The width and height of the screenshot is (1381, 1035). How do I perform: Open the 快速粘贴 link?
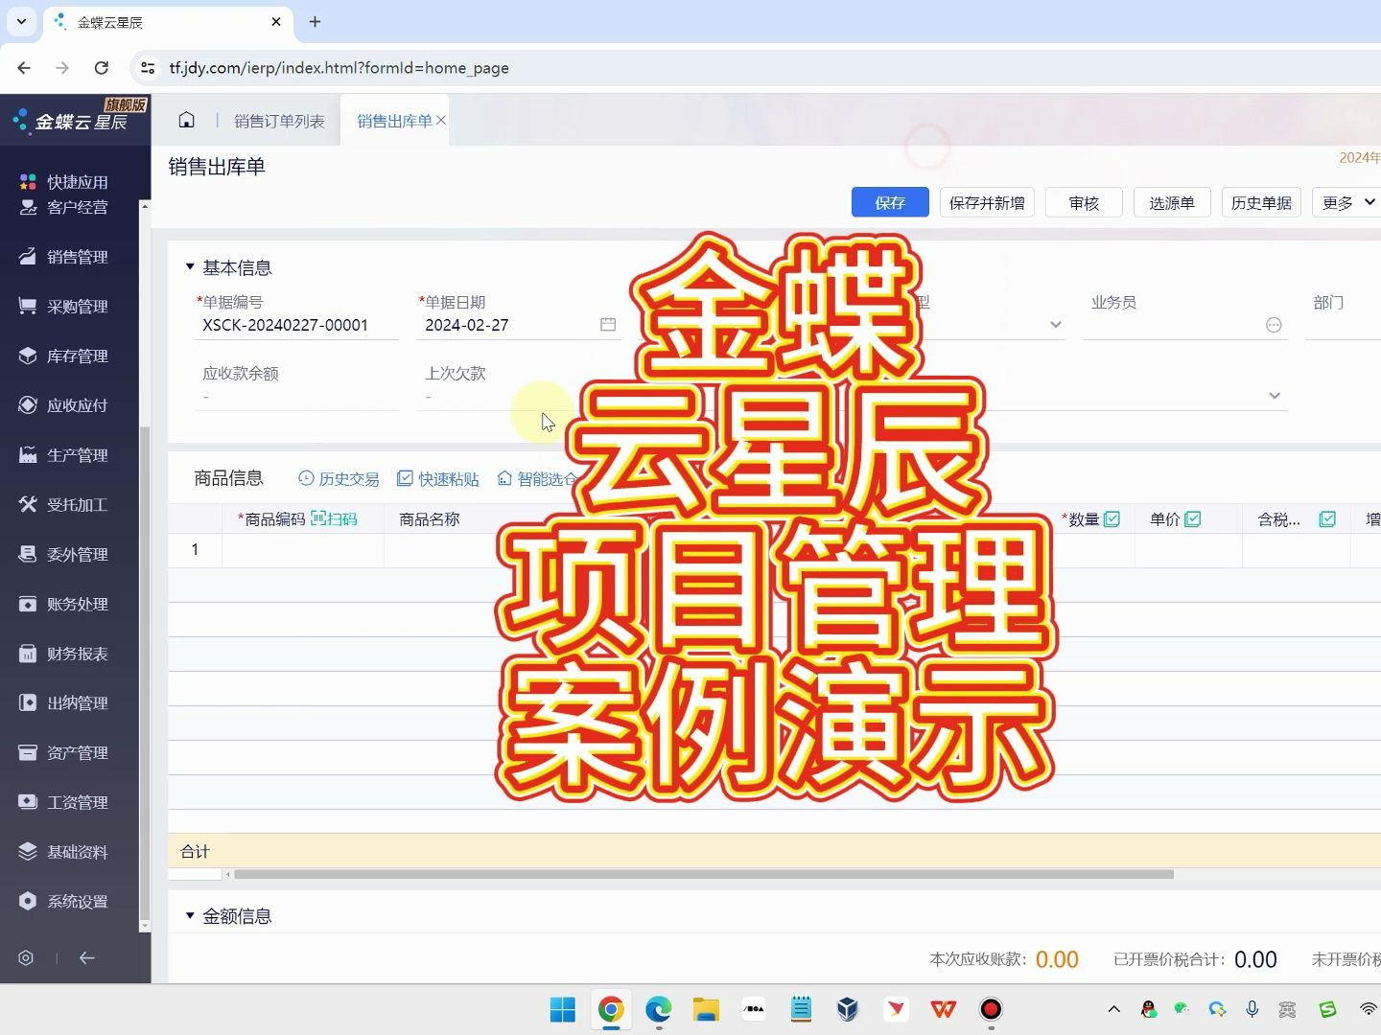coord(438,478)
